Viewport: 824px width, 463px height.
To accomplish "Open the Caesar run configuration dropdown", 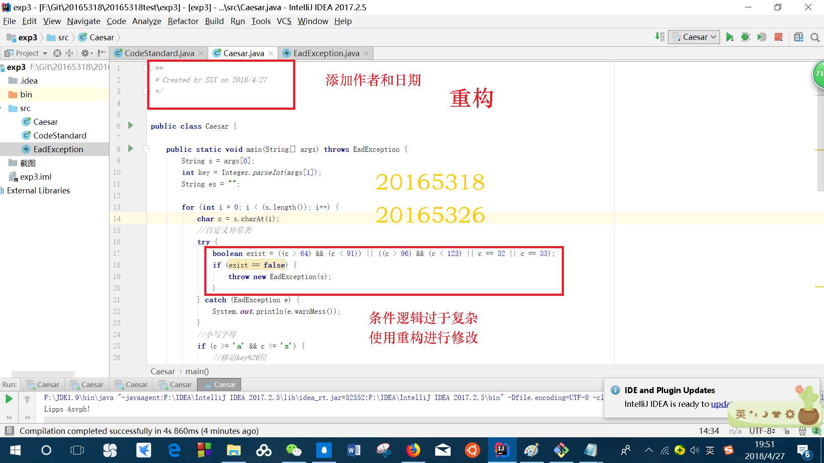I will [694, 37].
